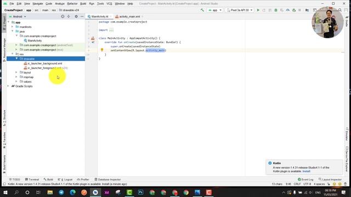Click the Attach Debugger to Android Process icon
This screenshot has width=351, height=197.
[294, 10]
